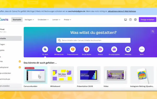The image size is (157, 99).
Task: Open the Lernen dropdown menu
Action: tap(56, 20)
